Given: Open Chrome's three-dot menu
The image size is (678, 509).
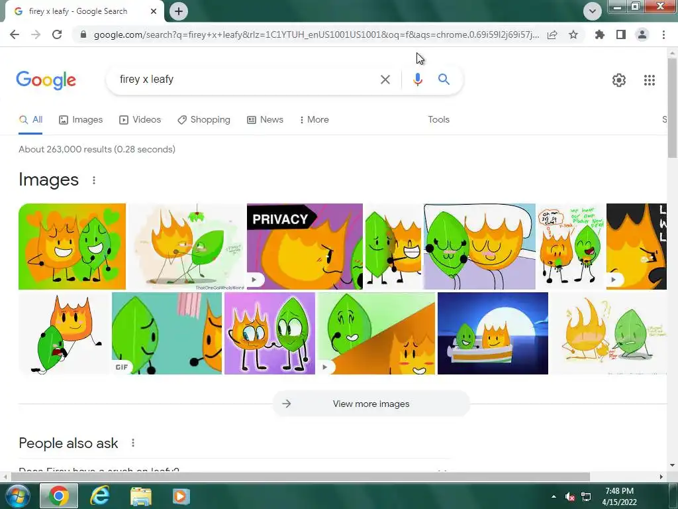Looking at the screenshot, I should [x=663, y=34].
